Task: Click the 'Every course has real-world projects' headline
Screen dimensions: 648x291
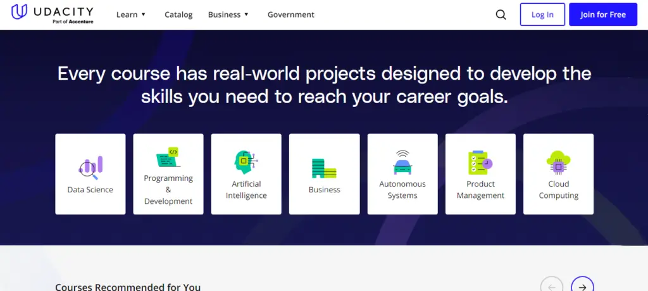Action: (325, 85)
